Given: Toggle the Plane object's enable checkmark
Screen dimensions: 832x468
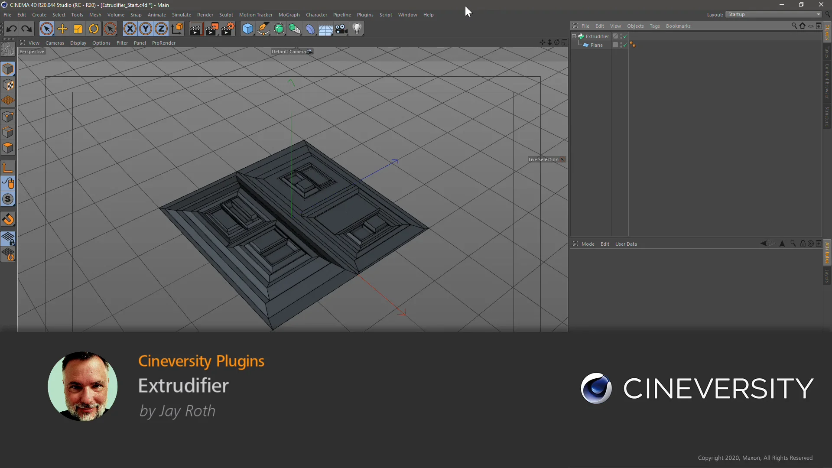Looking at the screenshot, I should point(625,45).
